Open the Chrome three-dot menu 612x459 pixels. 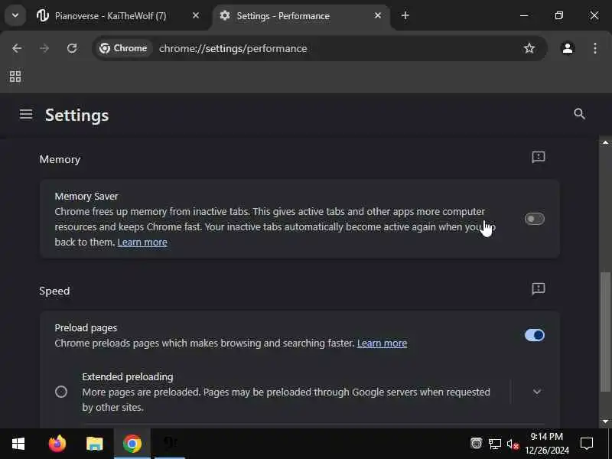595,48
